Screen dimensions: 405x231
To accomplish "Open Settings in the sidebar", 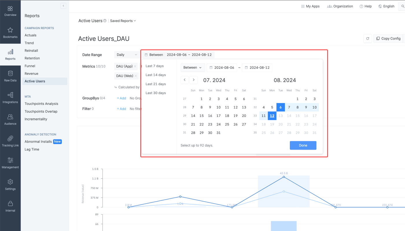I will [10, 185].
